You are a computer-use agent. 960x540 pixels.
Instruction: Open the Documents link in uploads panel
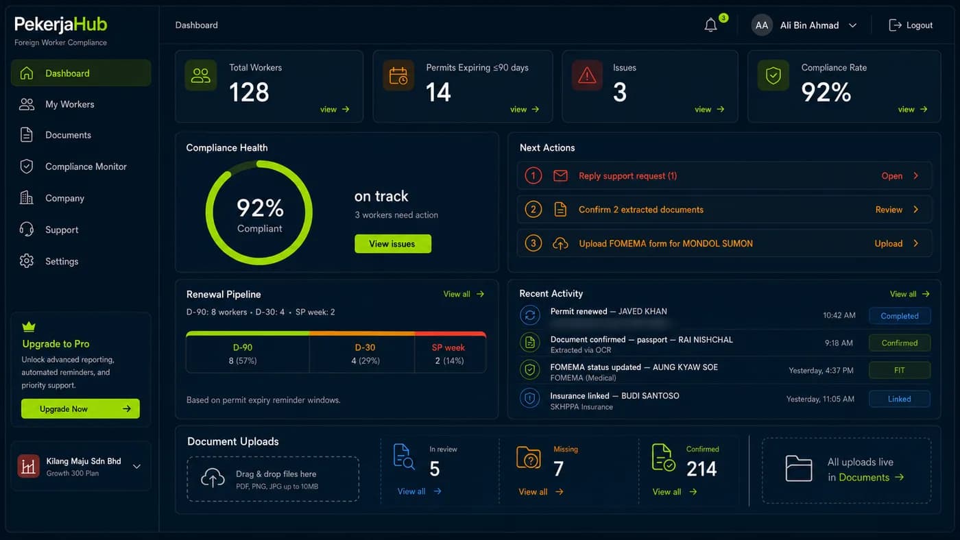click(871, 478)
